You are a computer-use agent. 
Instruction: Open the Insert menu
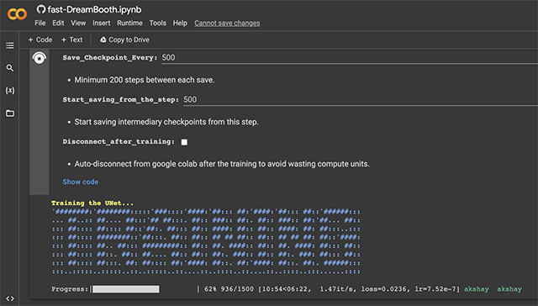(x=101, y=23)
